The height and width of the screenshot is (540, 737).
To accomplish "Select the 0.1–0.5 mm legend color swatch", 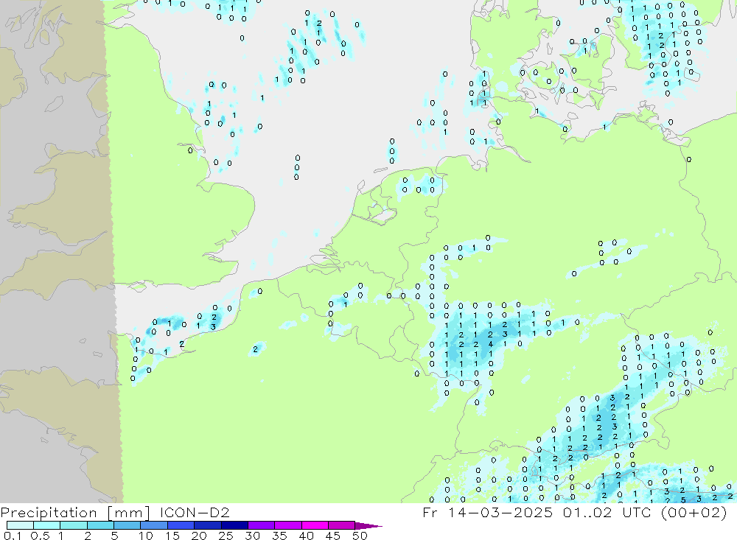I will (x=20, y=525).
